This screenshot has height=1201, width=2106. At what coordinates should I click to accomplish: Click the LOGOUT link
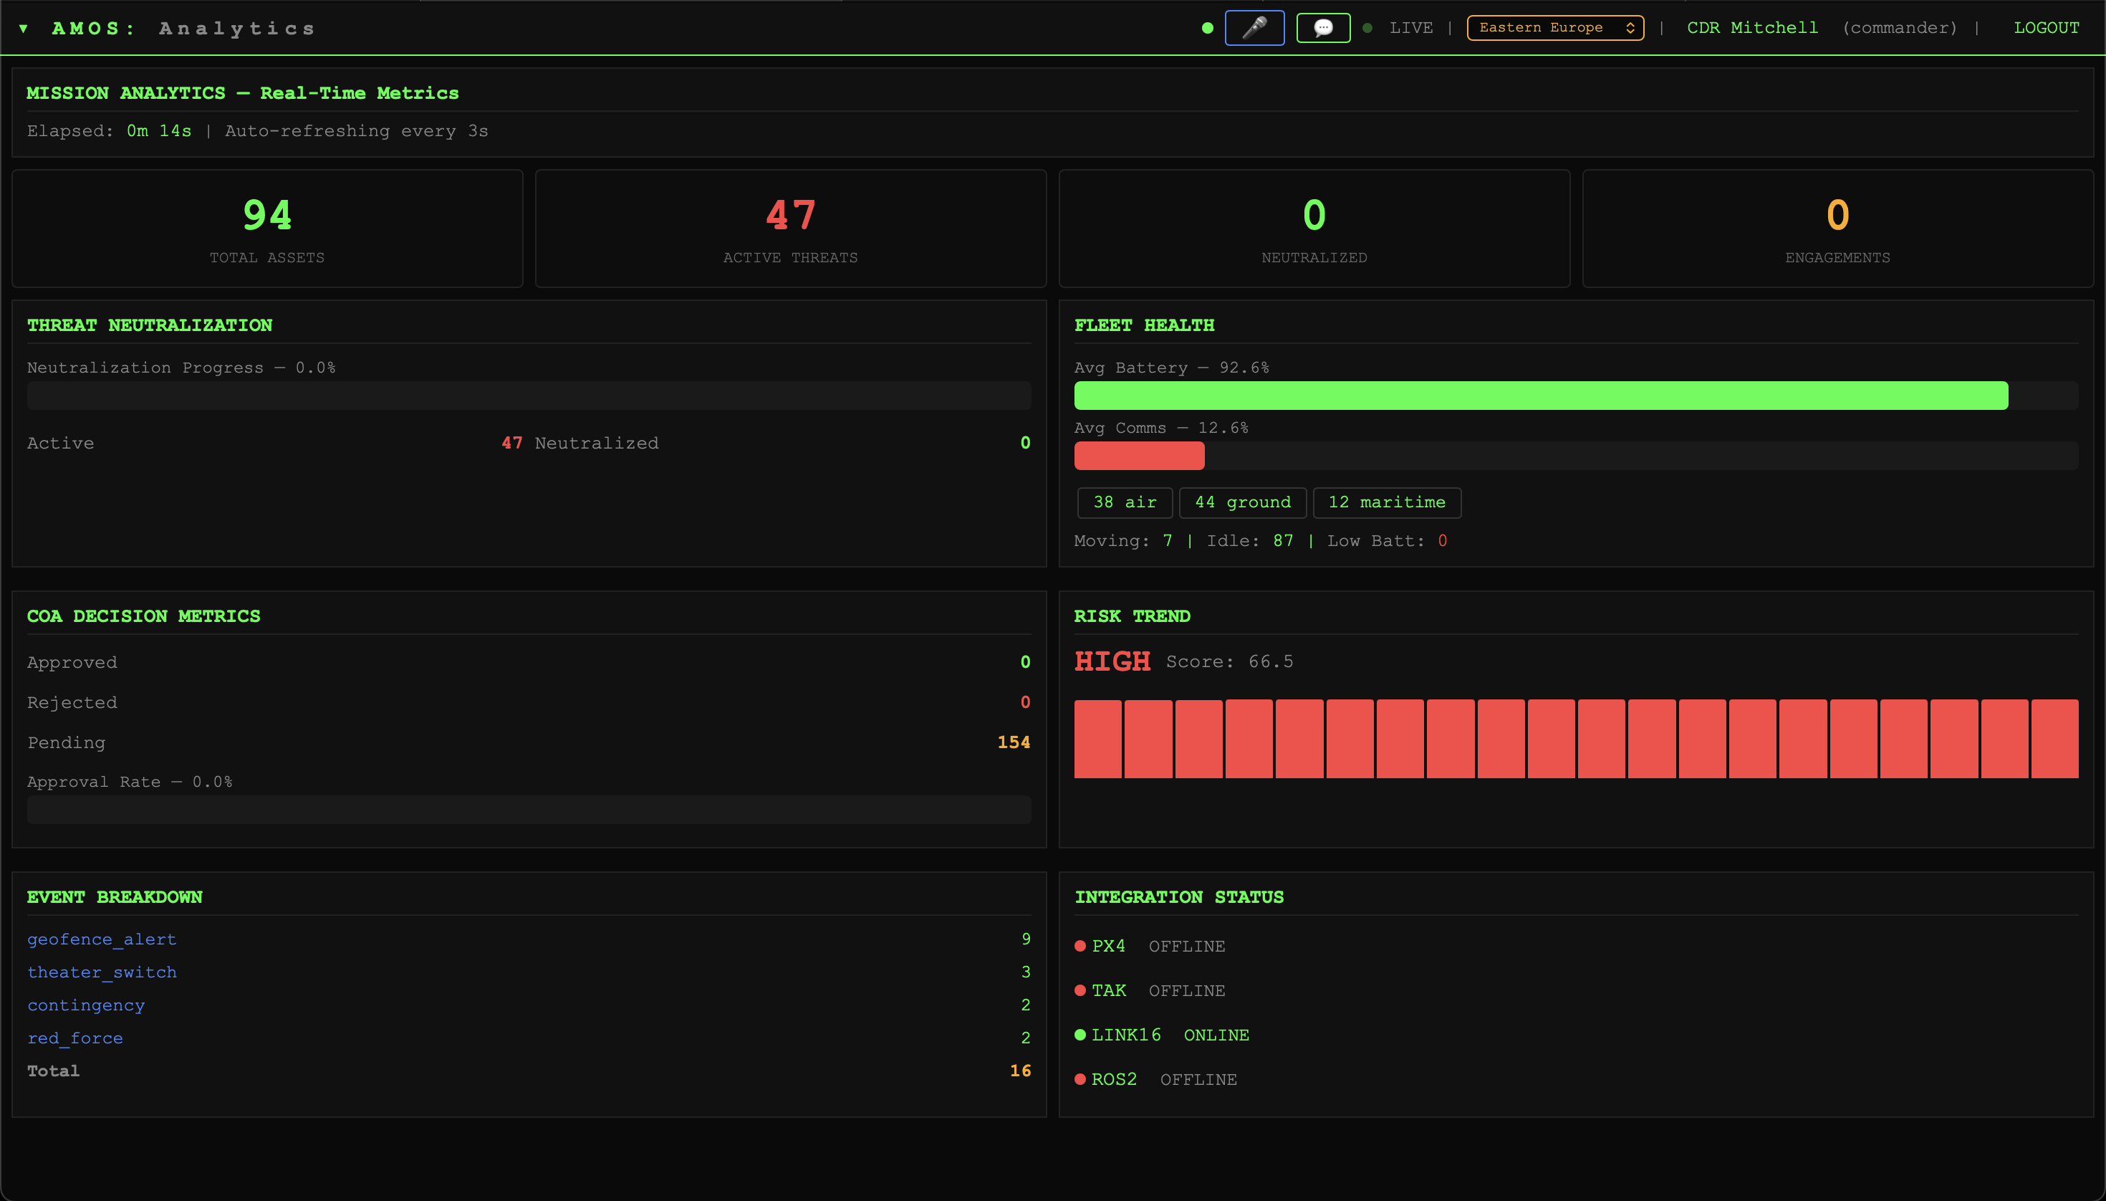click(2046, 28)
